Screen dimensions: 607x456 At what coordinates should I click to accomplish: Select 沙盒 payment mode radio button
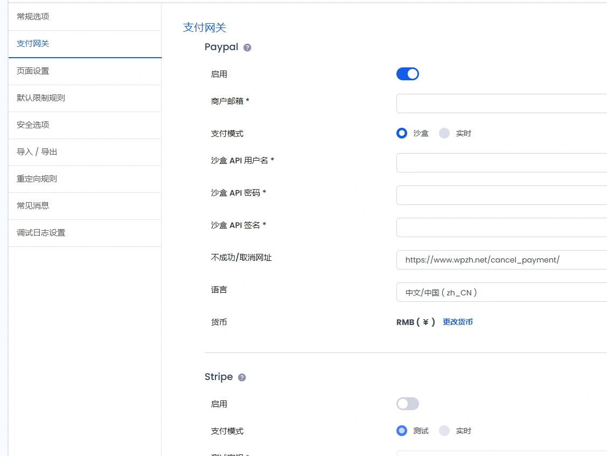tap(401, 133)
